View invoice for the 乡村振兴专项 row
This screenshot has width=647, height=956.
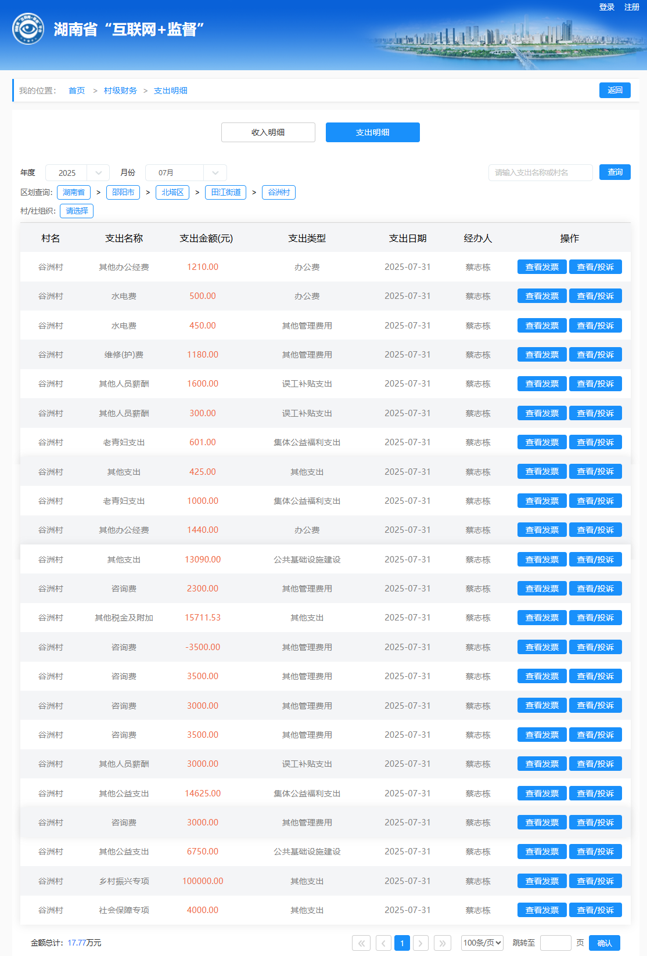coord(542,881)
